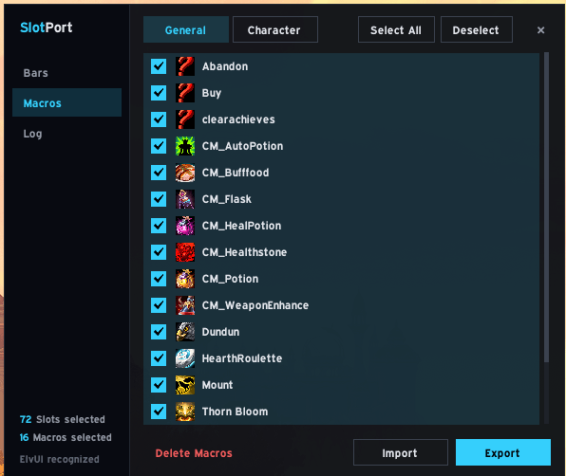Toggle the Dundun checkbox
Screen dimensions: 566x476
(159, 332)
